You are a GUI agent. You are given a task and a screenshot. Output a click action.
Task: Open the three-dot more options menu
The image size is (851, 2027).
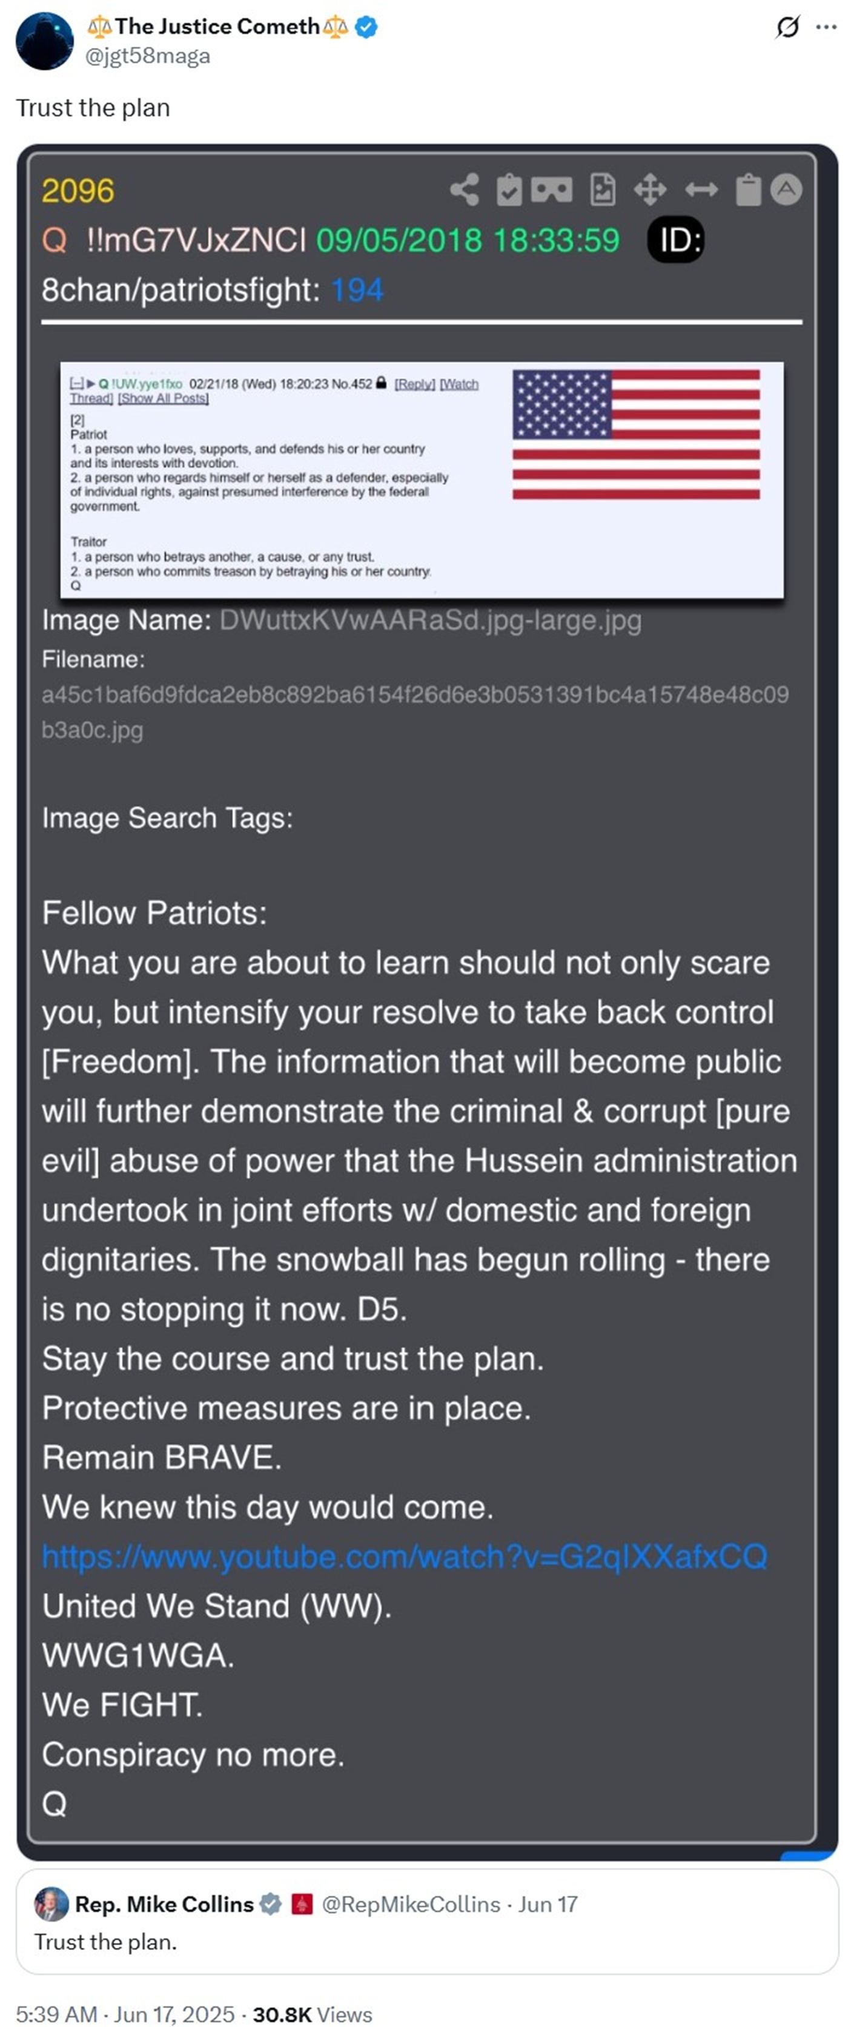[x=827, y=27]
